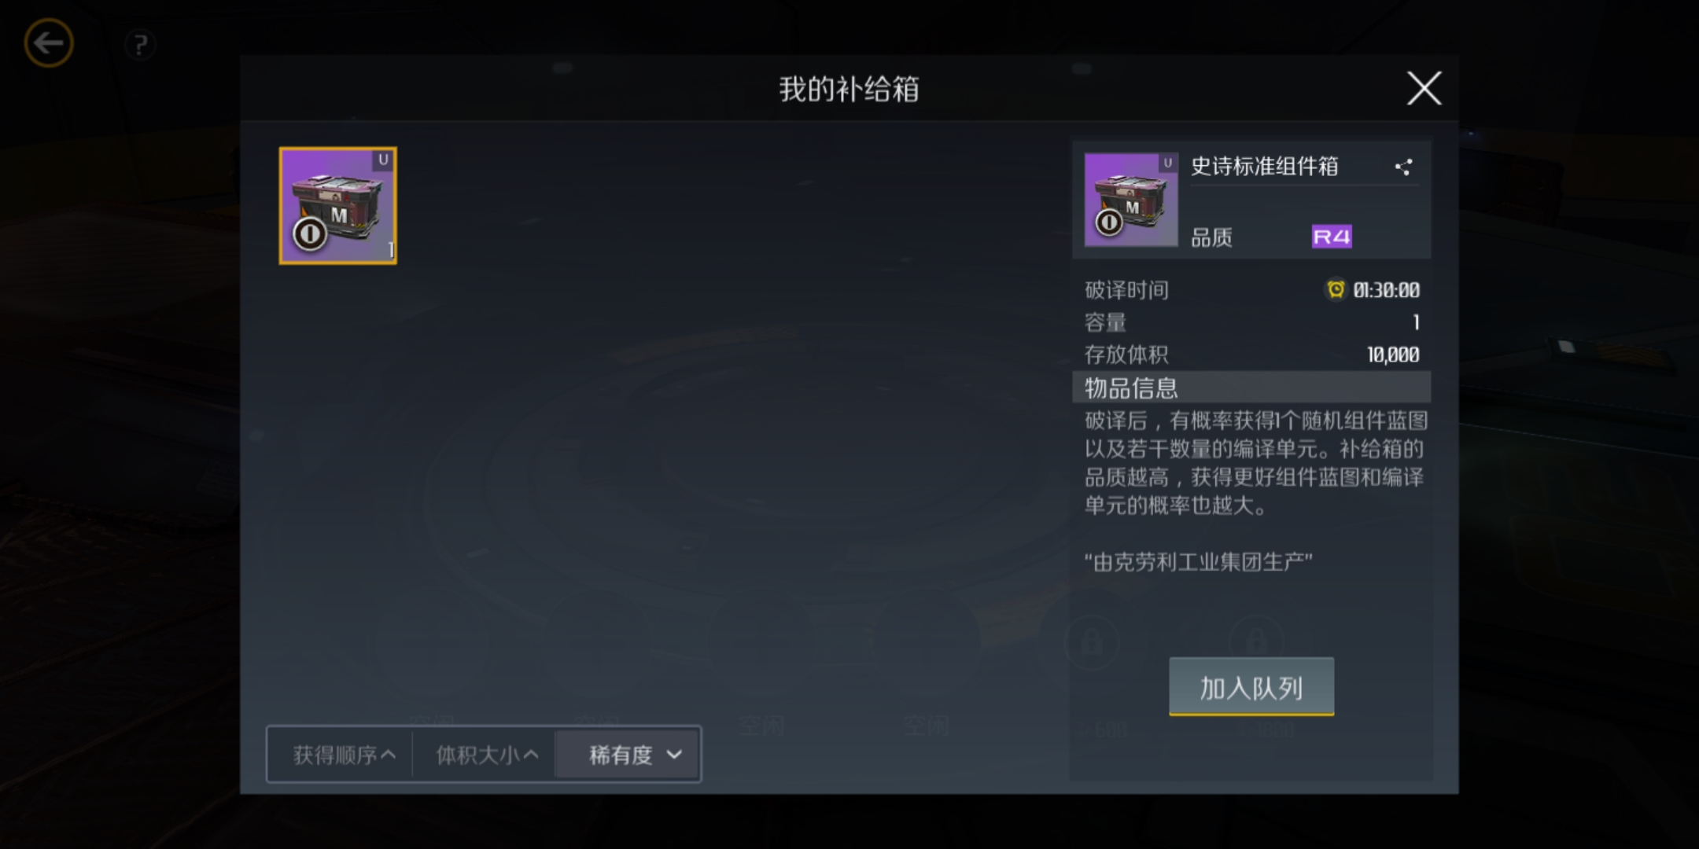Viewport: 1699px width, 849px height.
Task: Open the question mark help icon
Action: click(140, 44)
